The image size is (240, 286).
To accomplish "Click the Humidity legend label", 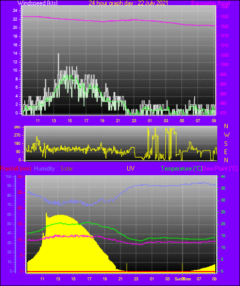I will pos(44,169).
